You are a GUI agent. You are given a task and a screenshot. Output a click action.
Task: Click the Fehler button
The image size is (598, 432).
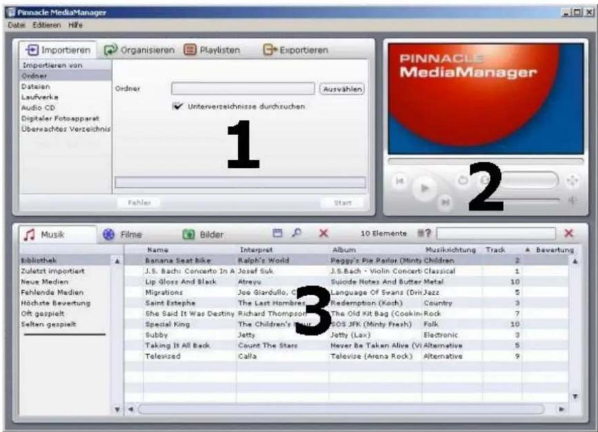139,203
